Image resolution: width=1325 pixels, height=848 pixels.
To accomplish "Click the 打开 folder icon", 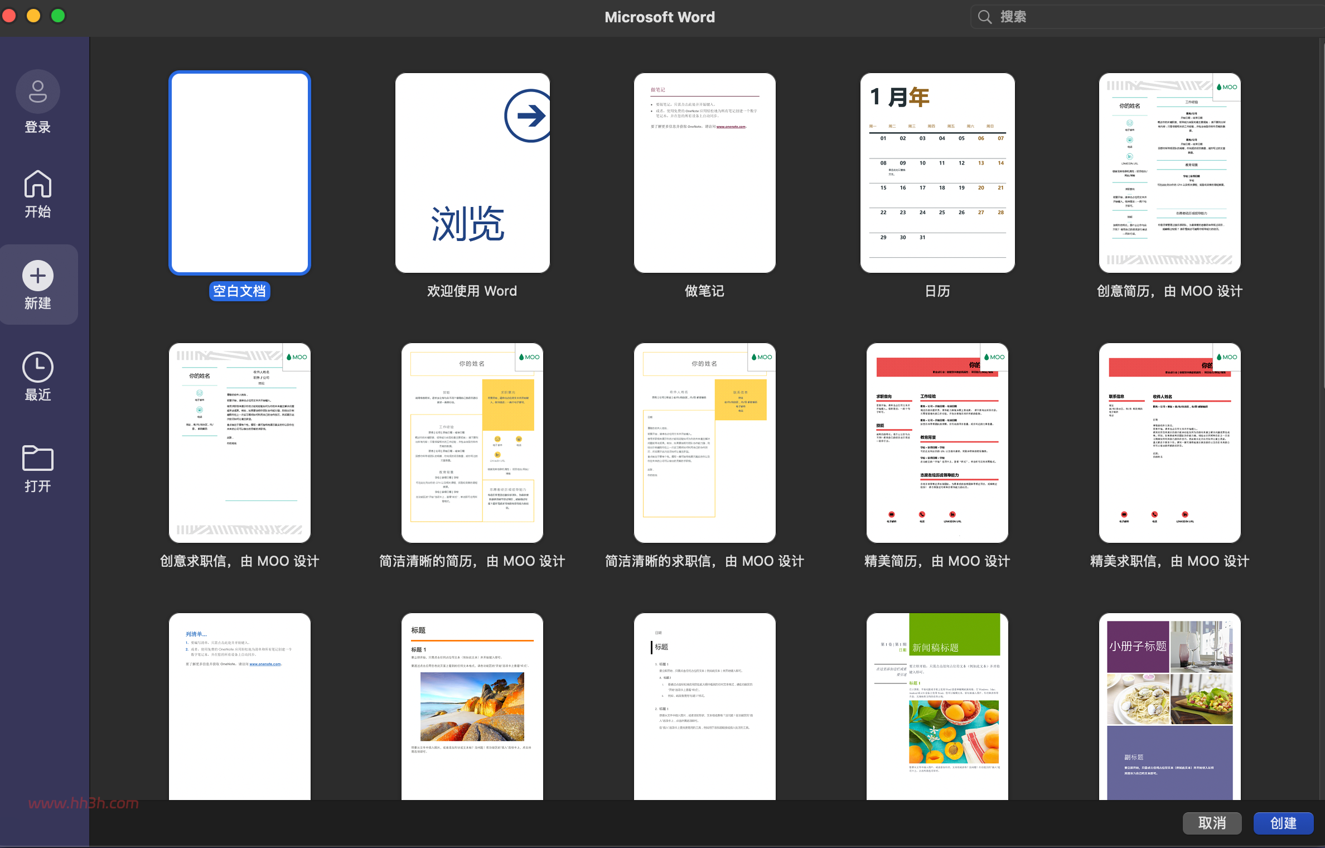I will 38,459.
